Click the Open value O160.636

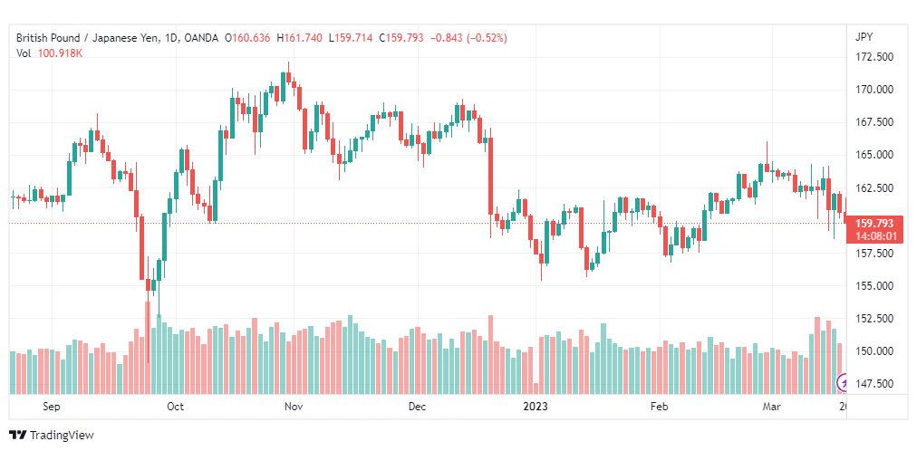[248, 38]
